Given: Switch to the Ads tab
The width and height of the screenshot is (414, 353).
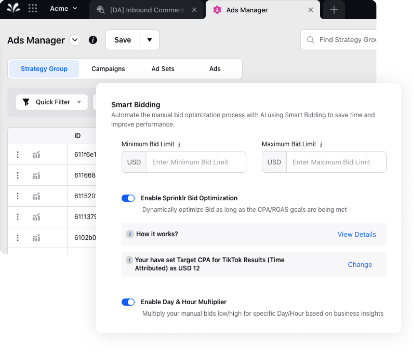Looking at the screenshot, I should point(215,69).
